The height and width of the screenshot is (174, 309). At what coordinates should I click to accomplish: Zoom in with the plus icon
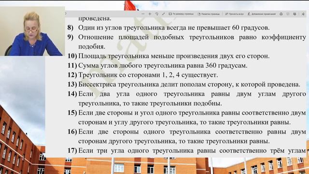[x=150, y=14]
